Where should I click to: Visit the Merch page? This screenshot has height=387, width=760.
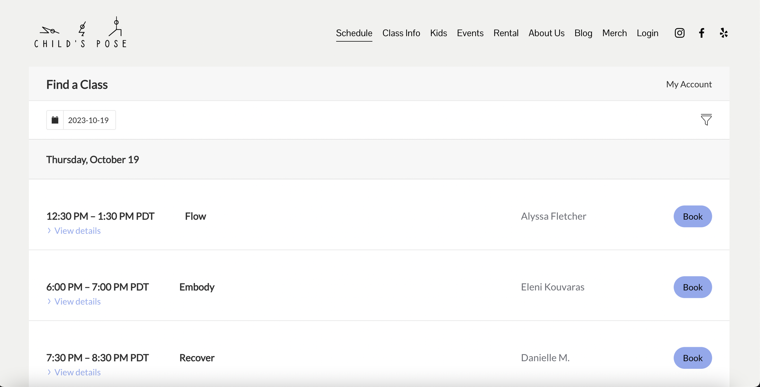614,33
